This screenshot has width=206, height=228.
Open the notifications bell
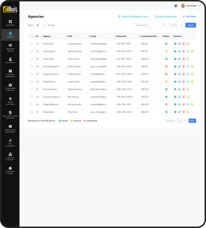pyautogui.click(x=176, y=6)
